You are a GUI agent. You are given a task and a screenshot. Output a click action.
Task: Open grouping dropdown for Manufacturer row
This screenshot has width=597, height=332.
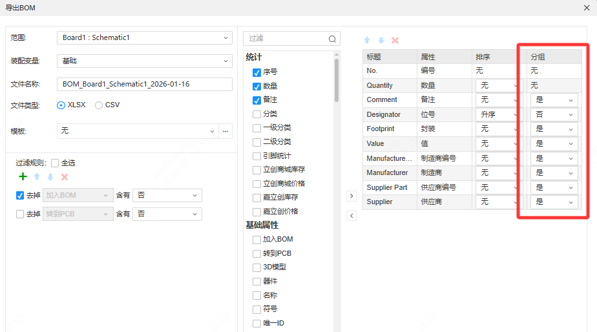[554, 173]
